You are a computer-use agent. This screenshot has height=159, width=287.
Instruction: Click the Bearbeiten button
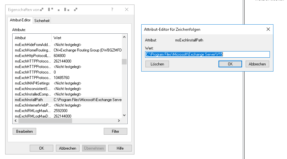click(x=24, y=131)
